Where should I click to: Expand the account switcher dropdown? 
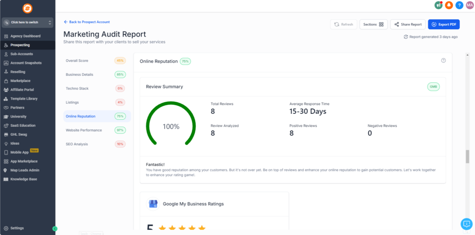click(27, 22)
